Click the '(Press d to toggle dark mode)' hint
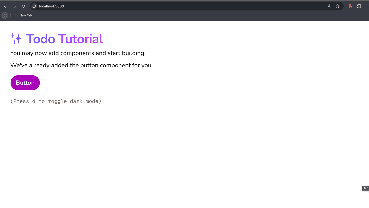Viewport: 369px width, 208px height. point(56,101)
